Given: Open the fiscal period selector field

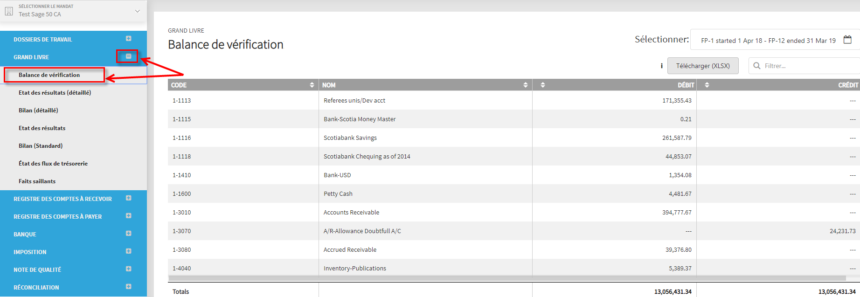Looking at the screenshot, I should 775,41.
